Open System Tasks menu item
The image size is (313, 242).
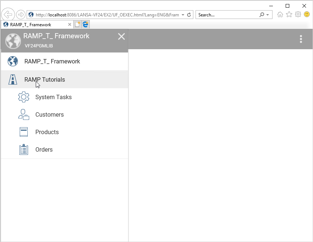65,97
